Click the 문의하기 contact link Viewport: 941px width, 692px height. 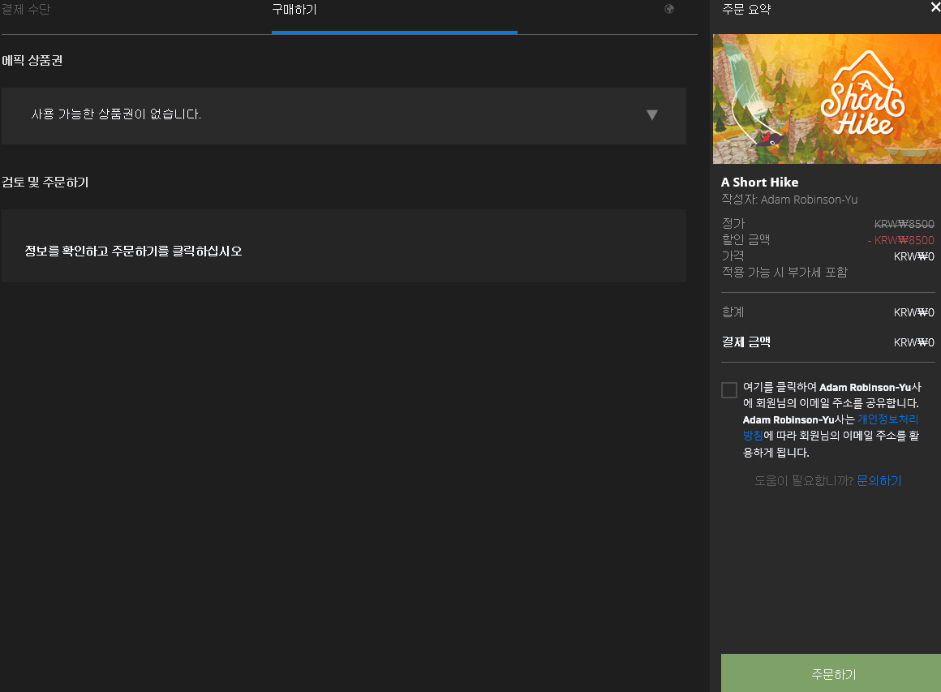click(879, 481)
